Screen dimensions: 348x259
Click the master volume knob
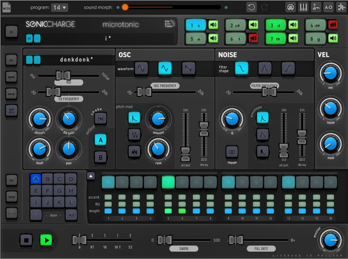330,240
